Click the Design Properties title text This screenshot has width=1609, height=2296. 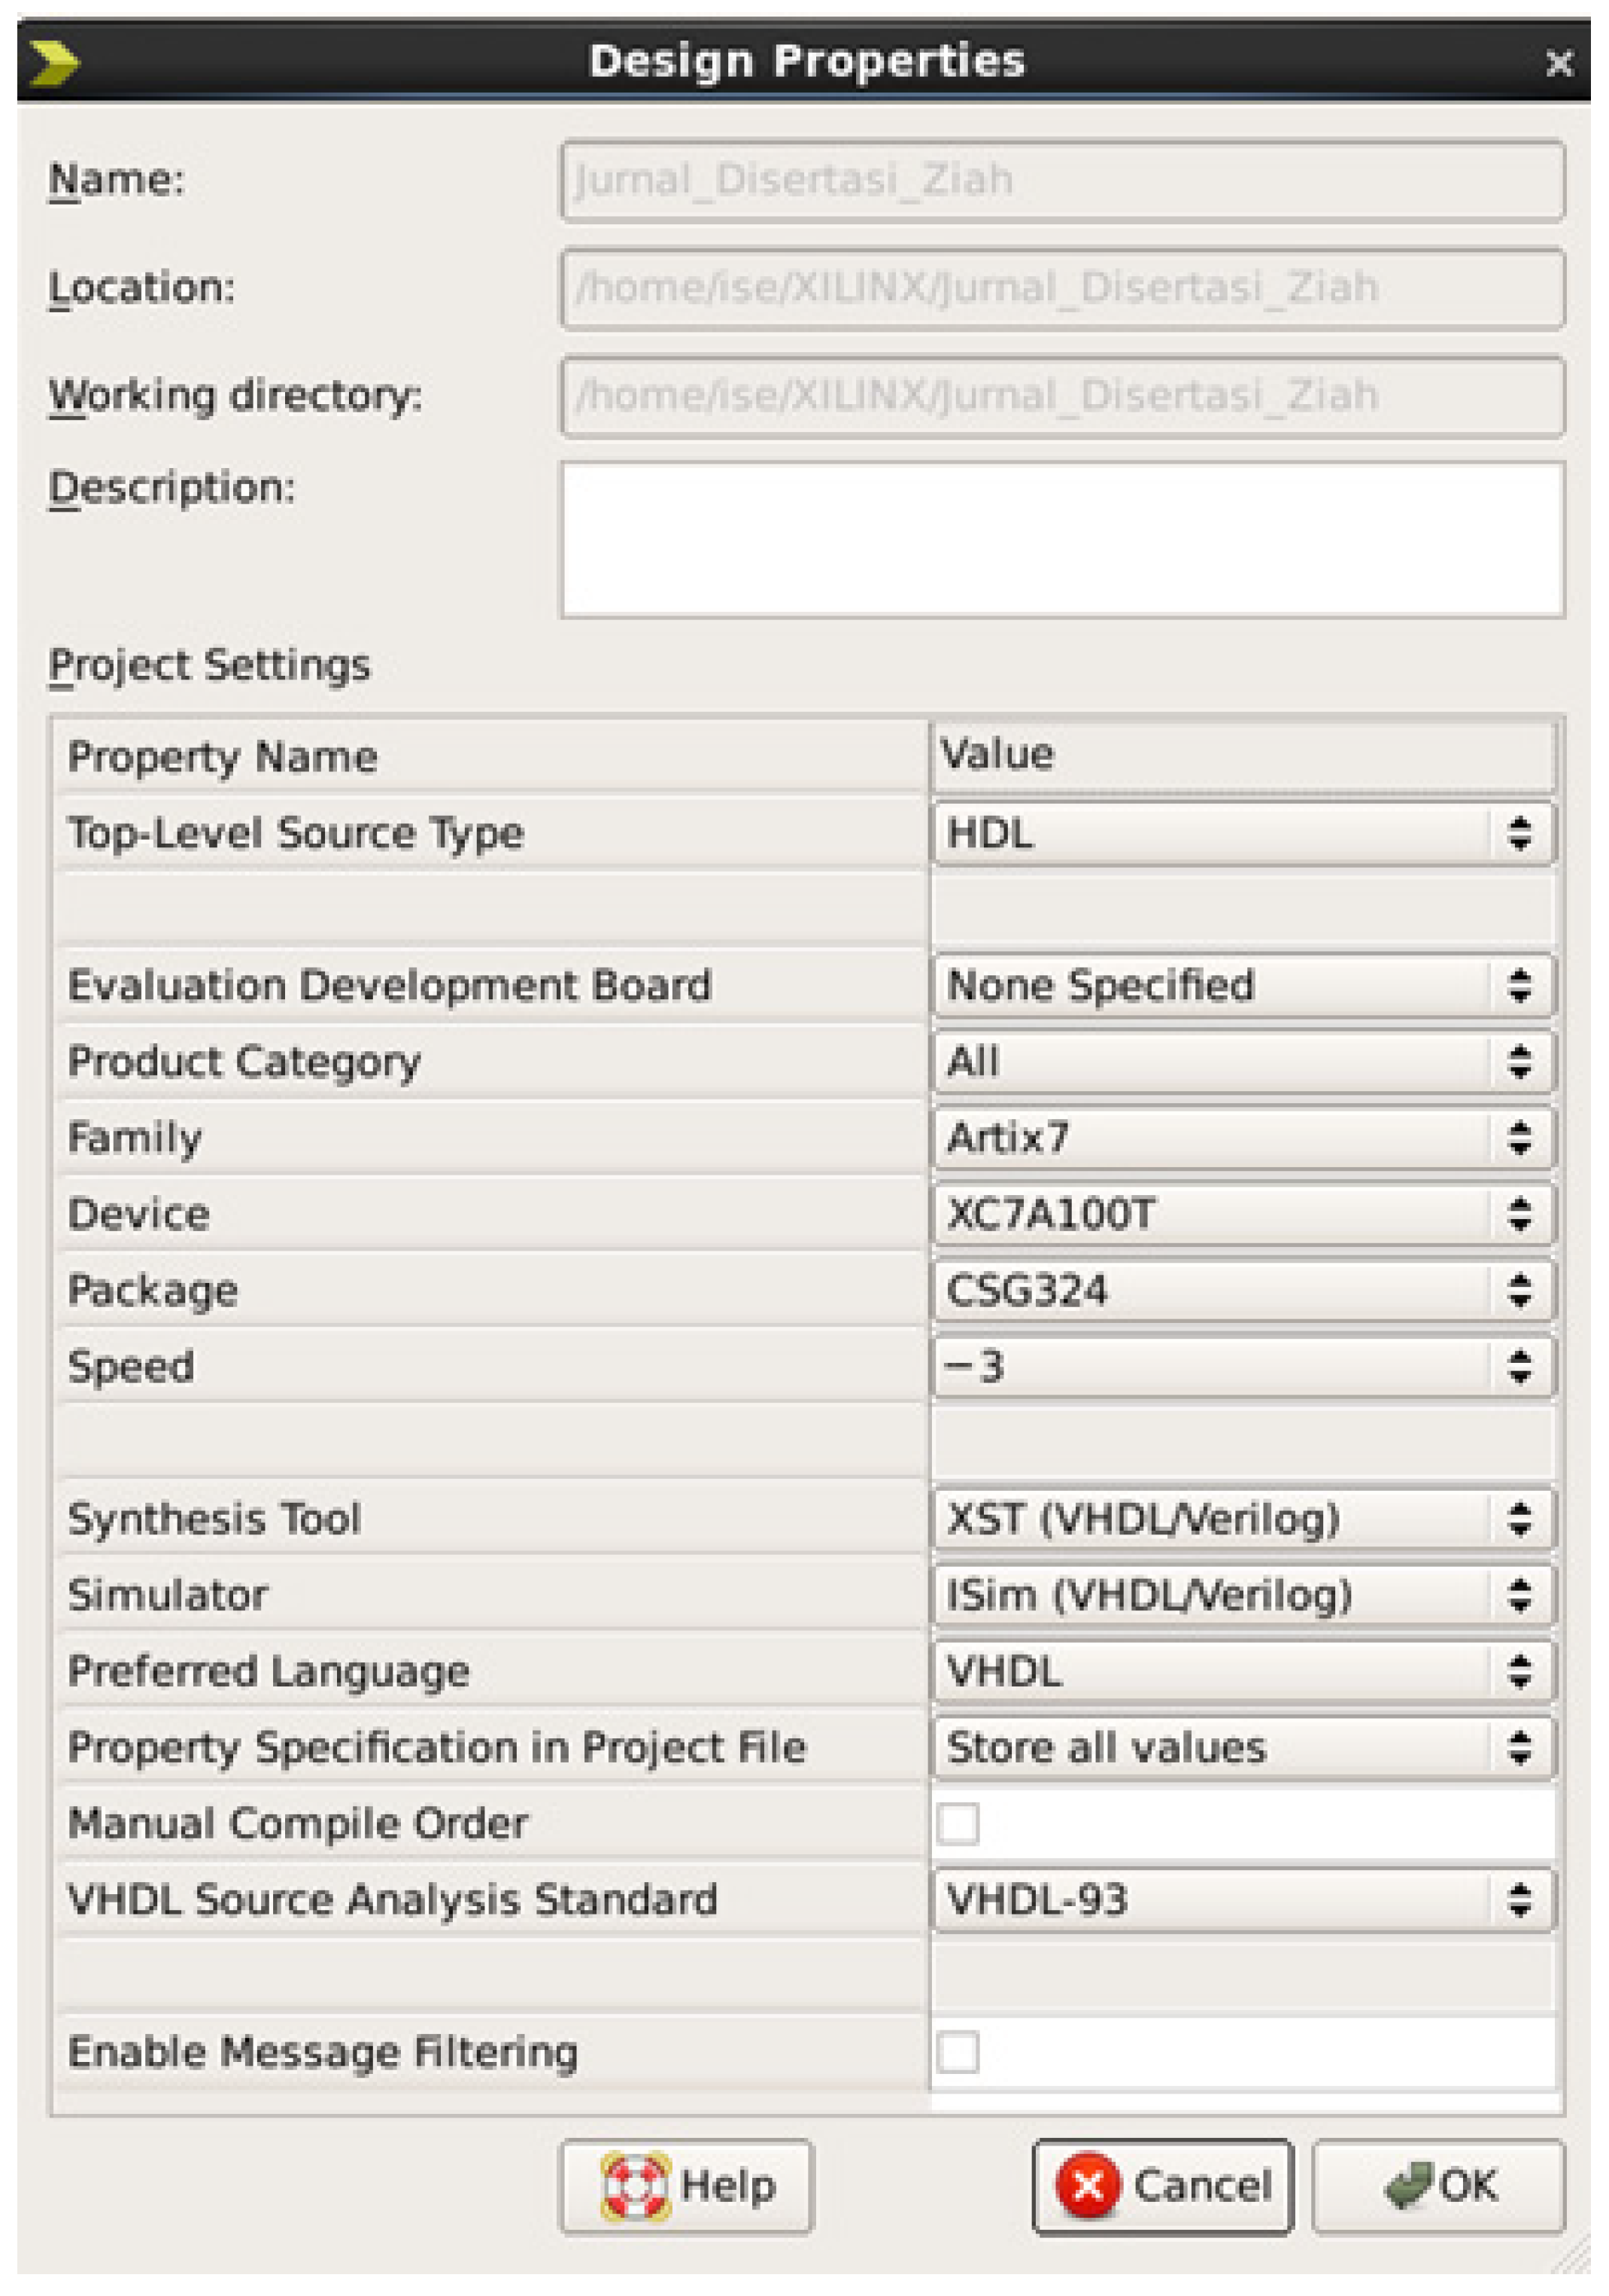(806, 62)
